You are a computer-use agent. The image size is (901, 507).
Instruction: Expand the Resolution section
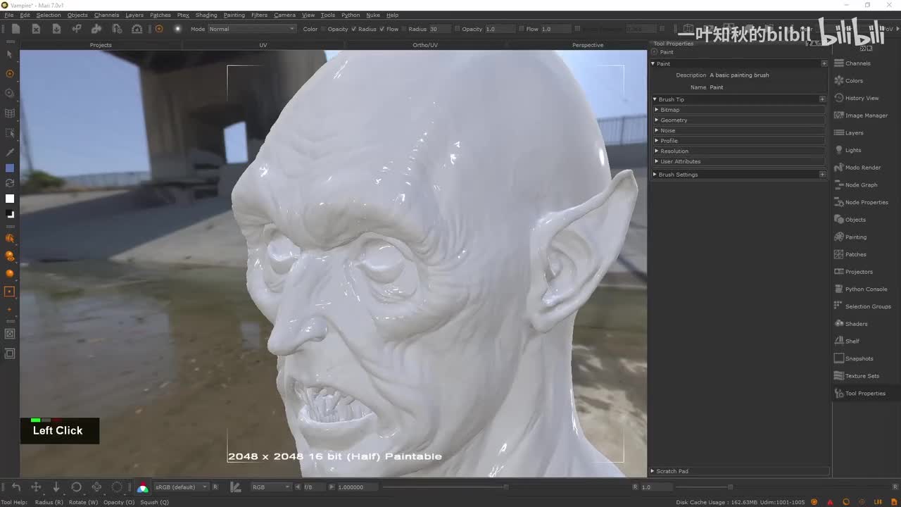click(739, 151)
